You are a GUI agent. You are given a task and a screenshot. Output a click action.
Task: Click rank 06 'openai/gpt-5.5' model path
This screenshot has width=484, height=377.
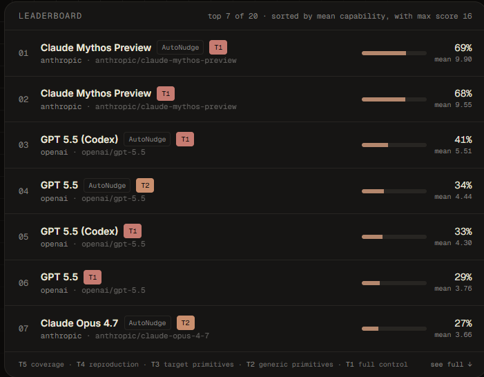(113, 290)
